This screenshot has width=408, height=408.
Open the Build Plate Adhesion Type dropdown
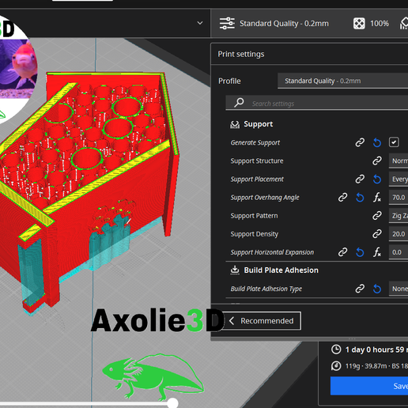click(x=399, y=289)
